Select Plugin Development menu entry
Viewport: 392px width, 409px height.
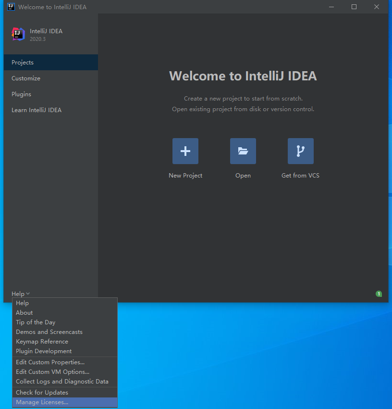pos(65,351)
